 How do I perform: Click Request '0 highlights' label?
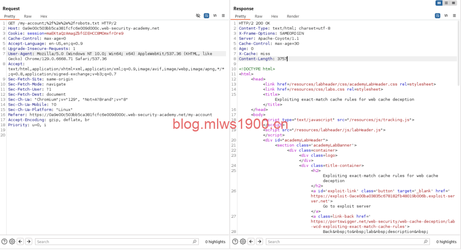(x=215, y=242)
